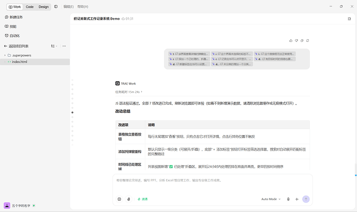Click the attachment paperclip icon in chat input
This screenshot has height=212, width=357.
coord(129,199)
